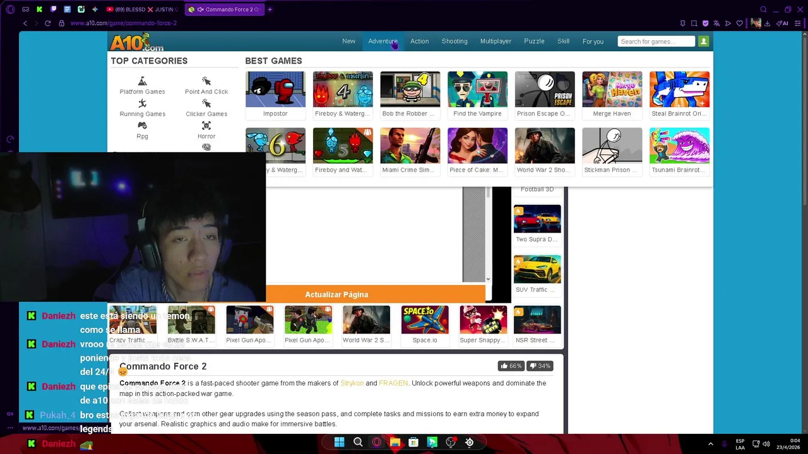808x454 pixels.
Task: Open the Miami Crime Simulator thumbnail
Action: [410, 146]
